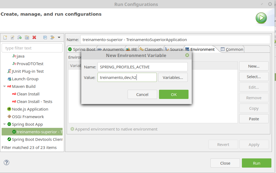Click the Variables... button
276x173 pixels.
click(173, 77)
